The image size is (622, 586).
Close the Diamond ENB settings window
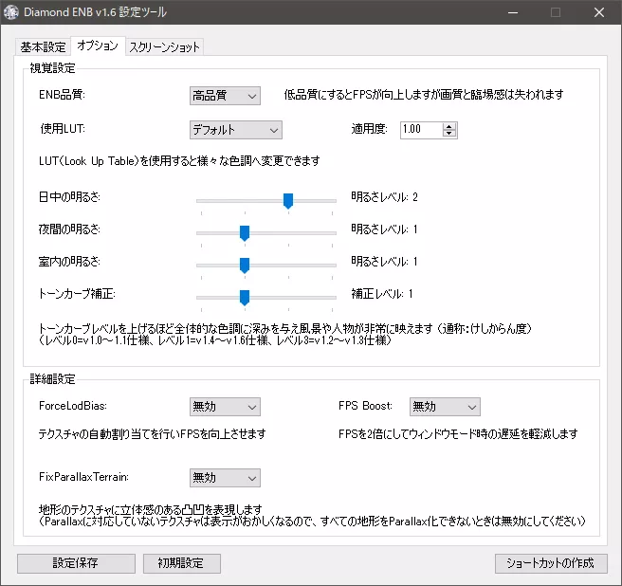click(599, 12)
